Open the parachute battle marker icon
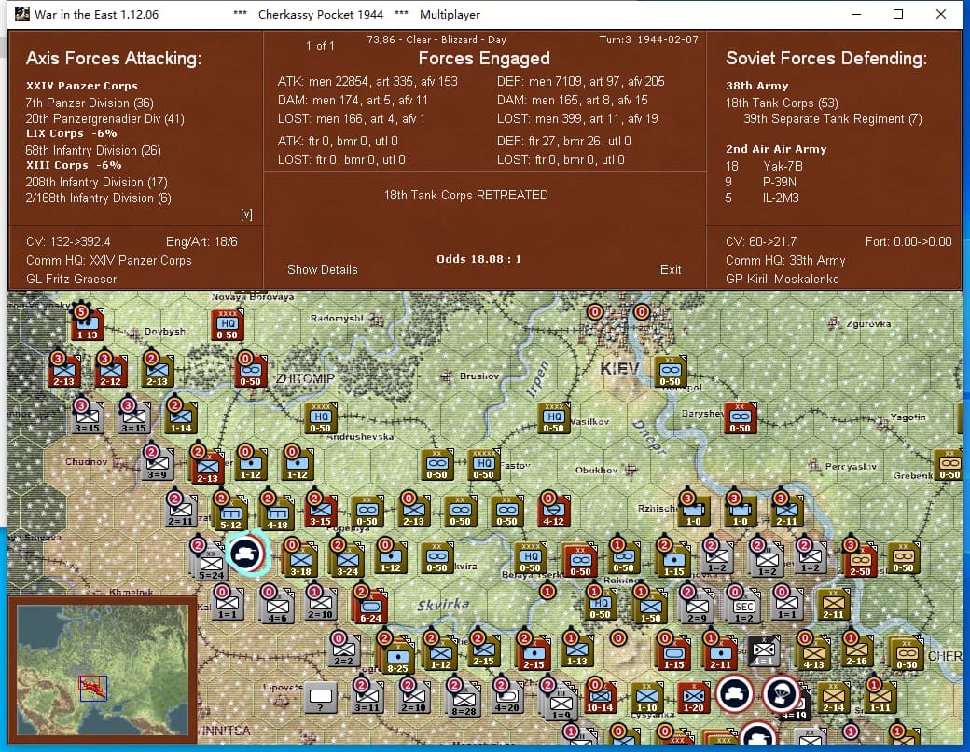The height and width of the screenshot is (752, 970). click(x=780, y=693)
